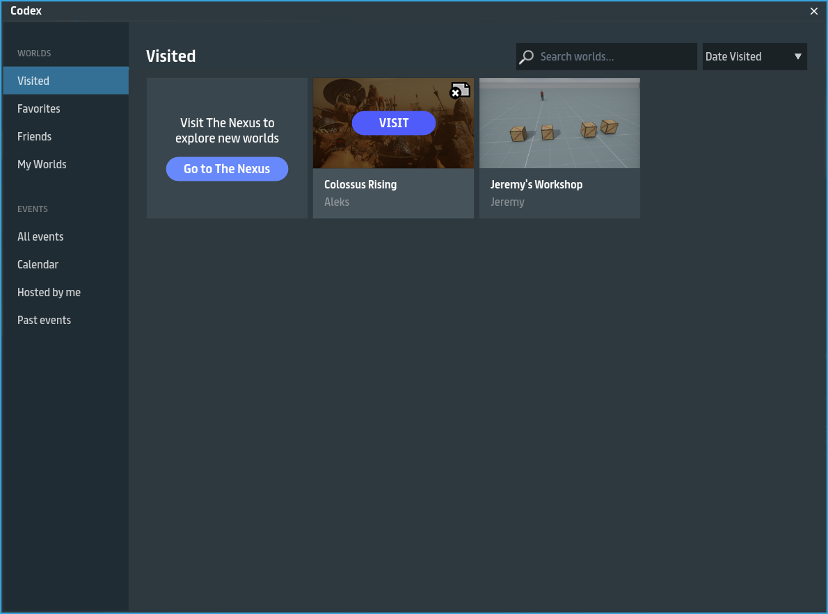This screenshot has width=828, height=614.
Task: Click author name Aleks under Colossus Rising
Action: [337, 202]
